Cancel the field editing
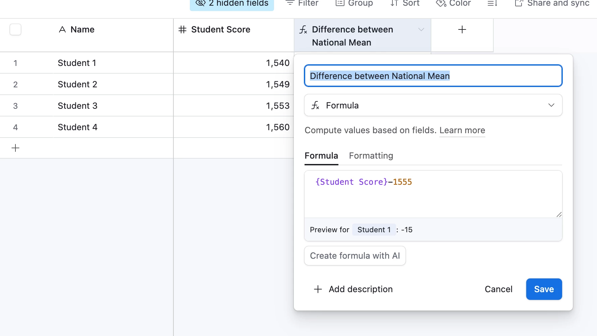Viewport: 597px width, 336px height. 498,289
